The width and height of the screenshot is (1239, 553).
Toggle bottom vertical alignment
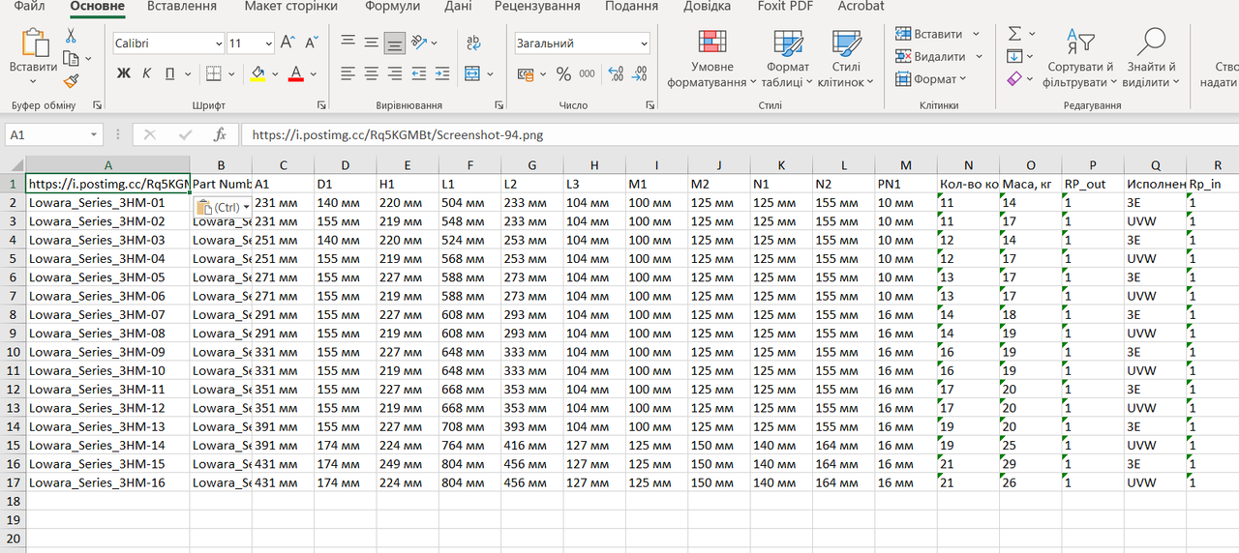(394, 43)
